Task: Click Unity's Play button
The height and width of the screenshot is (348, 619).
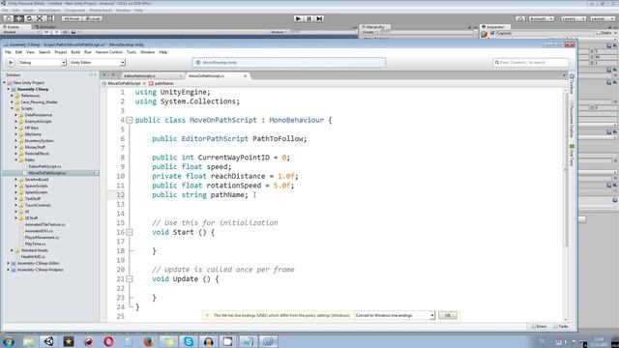Action: 299,18
